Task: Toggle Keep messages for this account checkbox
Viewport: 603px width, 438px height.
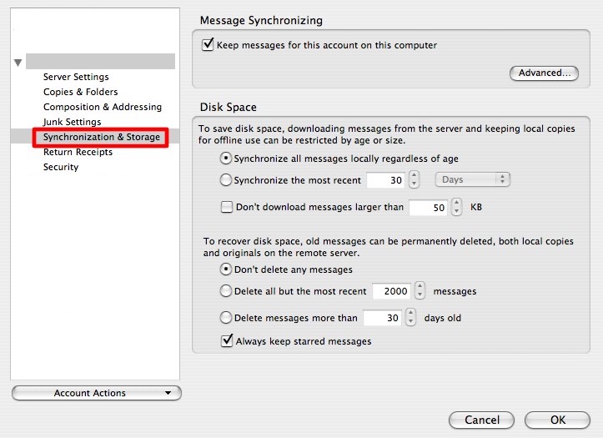Action: point(208,45)
